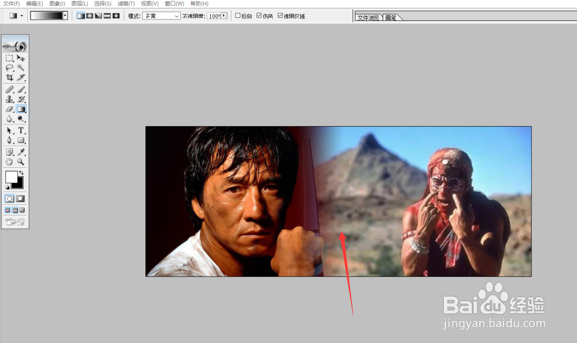
Task: Select the Notes tool
Action: [10, 152]
